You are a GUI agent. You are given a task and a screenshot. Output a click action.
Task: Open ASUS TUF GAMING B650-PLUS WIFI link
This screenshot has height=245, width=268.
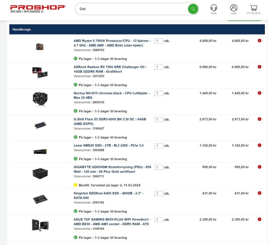112,222
